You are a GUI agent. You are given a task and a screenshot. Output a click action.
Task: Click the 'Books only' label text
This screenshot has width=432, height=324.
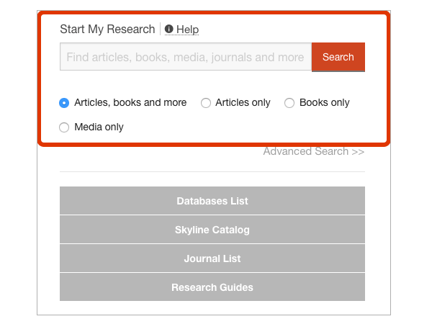point(324,103)
